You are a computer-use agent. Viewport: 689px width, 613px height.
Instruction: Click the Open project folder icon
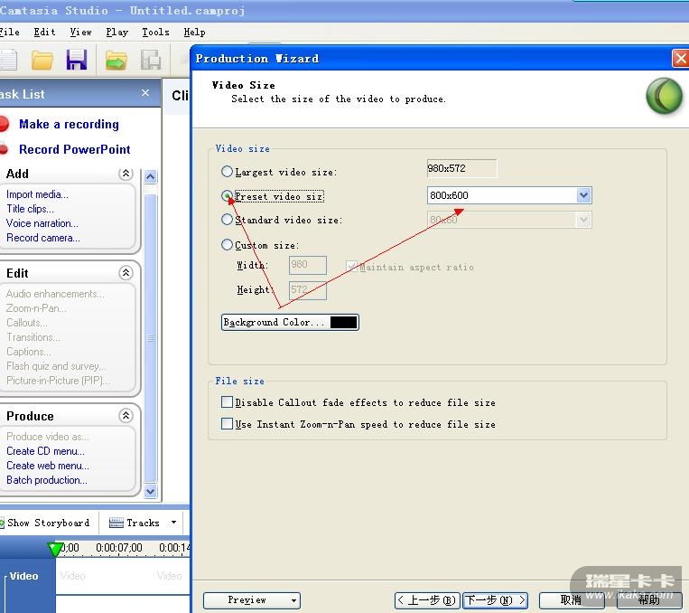[x=42, y=61]
